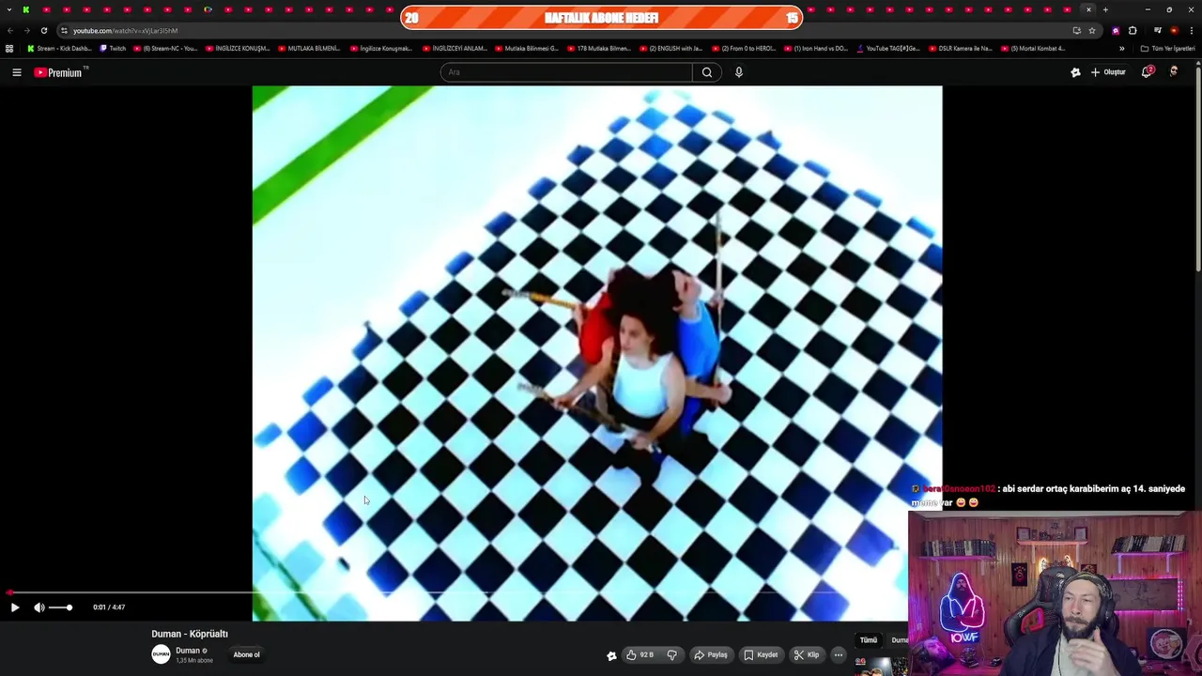Open the Oluştur create button
Screen dimensions: 1202x676
pos(1109,72)
